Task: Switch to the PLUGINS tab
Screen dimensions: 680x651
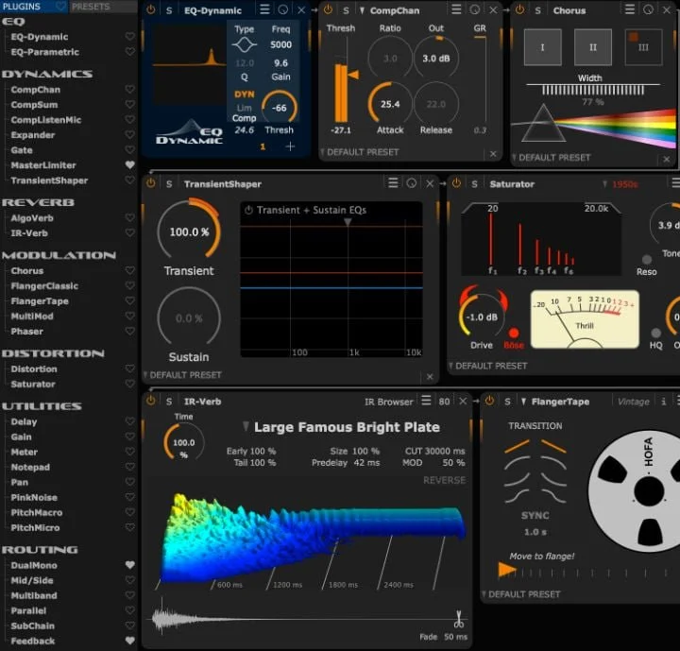Action: click(x=22, y=7)
